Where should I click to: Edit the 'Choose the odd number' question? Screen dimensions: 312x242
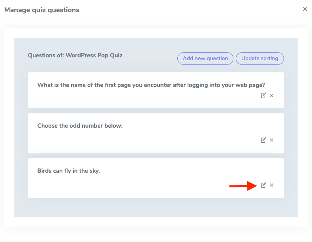point(263,140)
